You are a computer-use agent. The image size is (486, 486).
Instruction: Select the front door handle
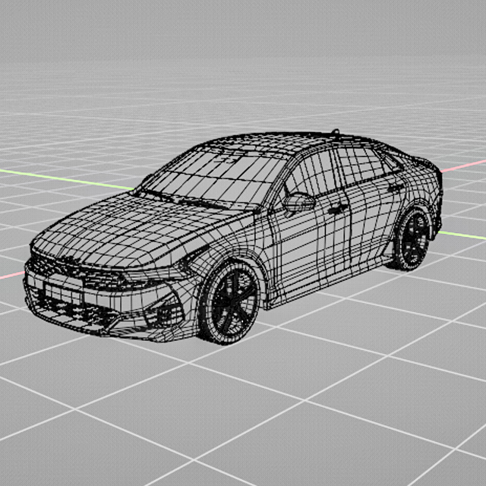(x=338, y=210)
